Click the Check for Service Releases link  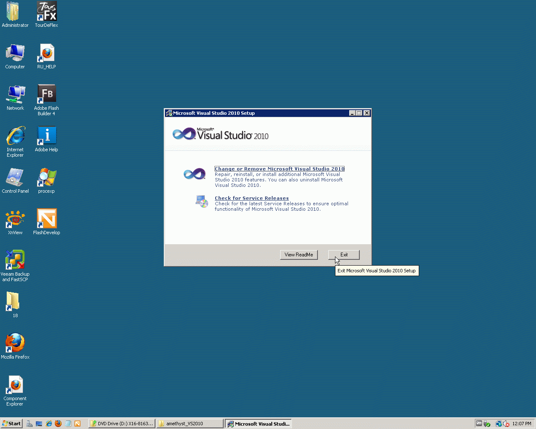(252, 198)
